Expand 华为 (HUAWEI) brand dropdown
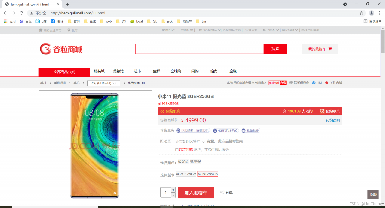 (x=104, y=83)
